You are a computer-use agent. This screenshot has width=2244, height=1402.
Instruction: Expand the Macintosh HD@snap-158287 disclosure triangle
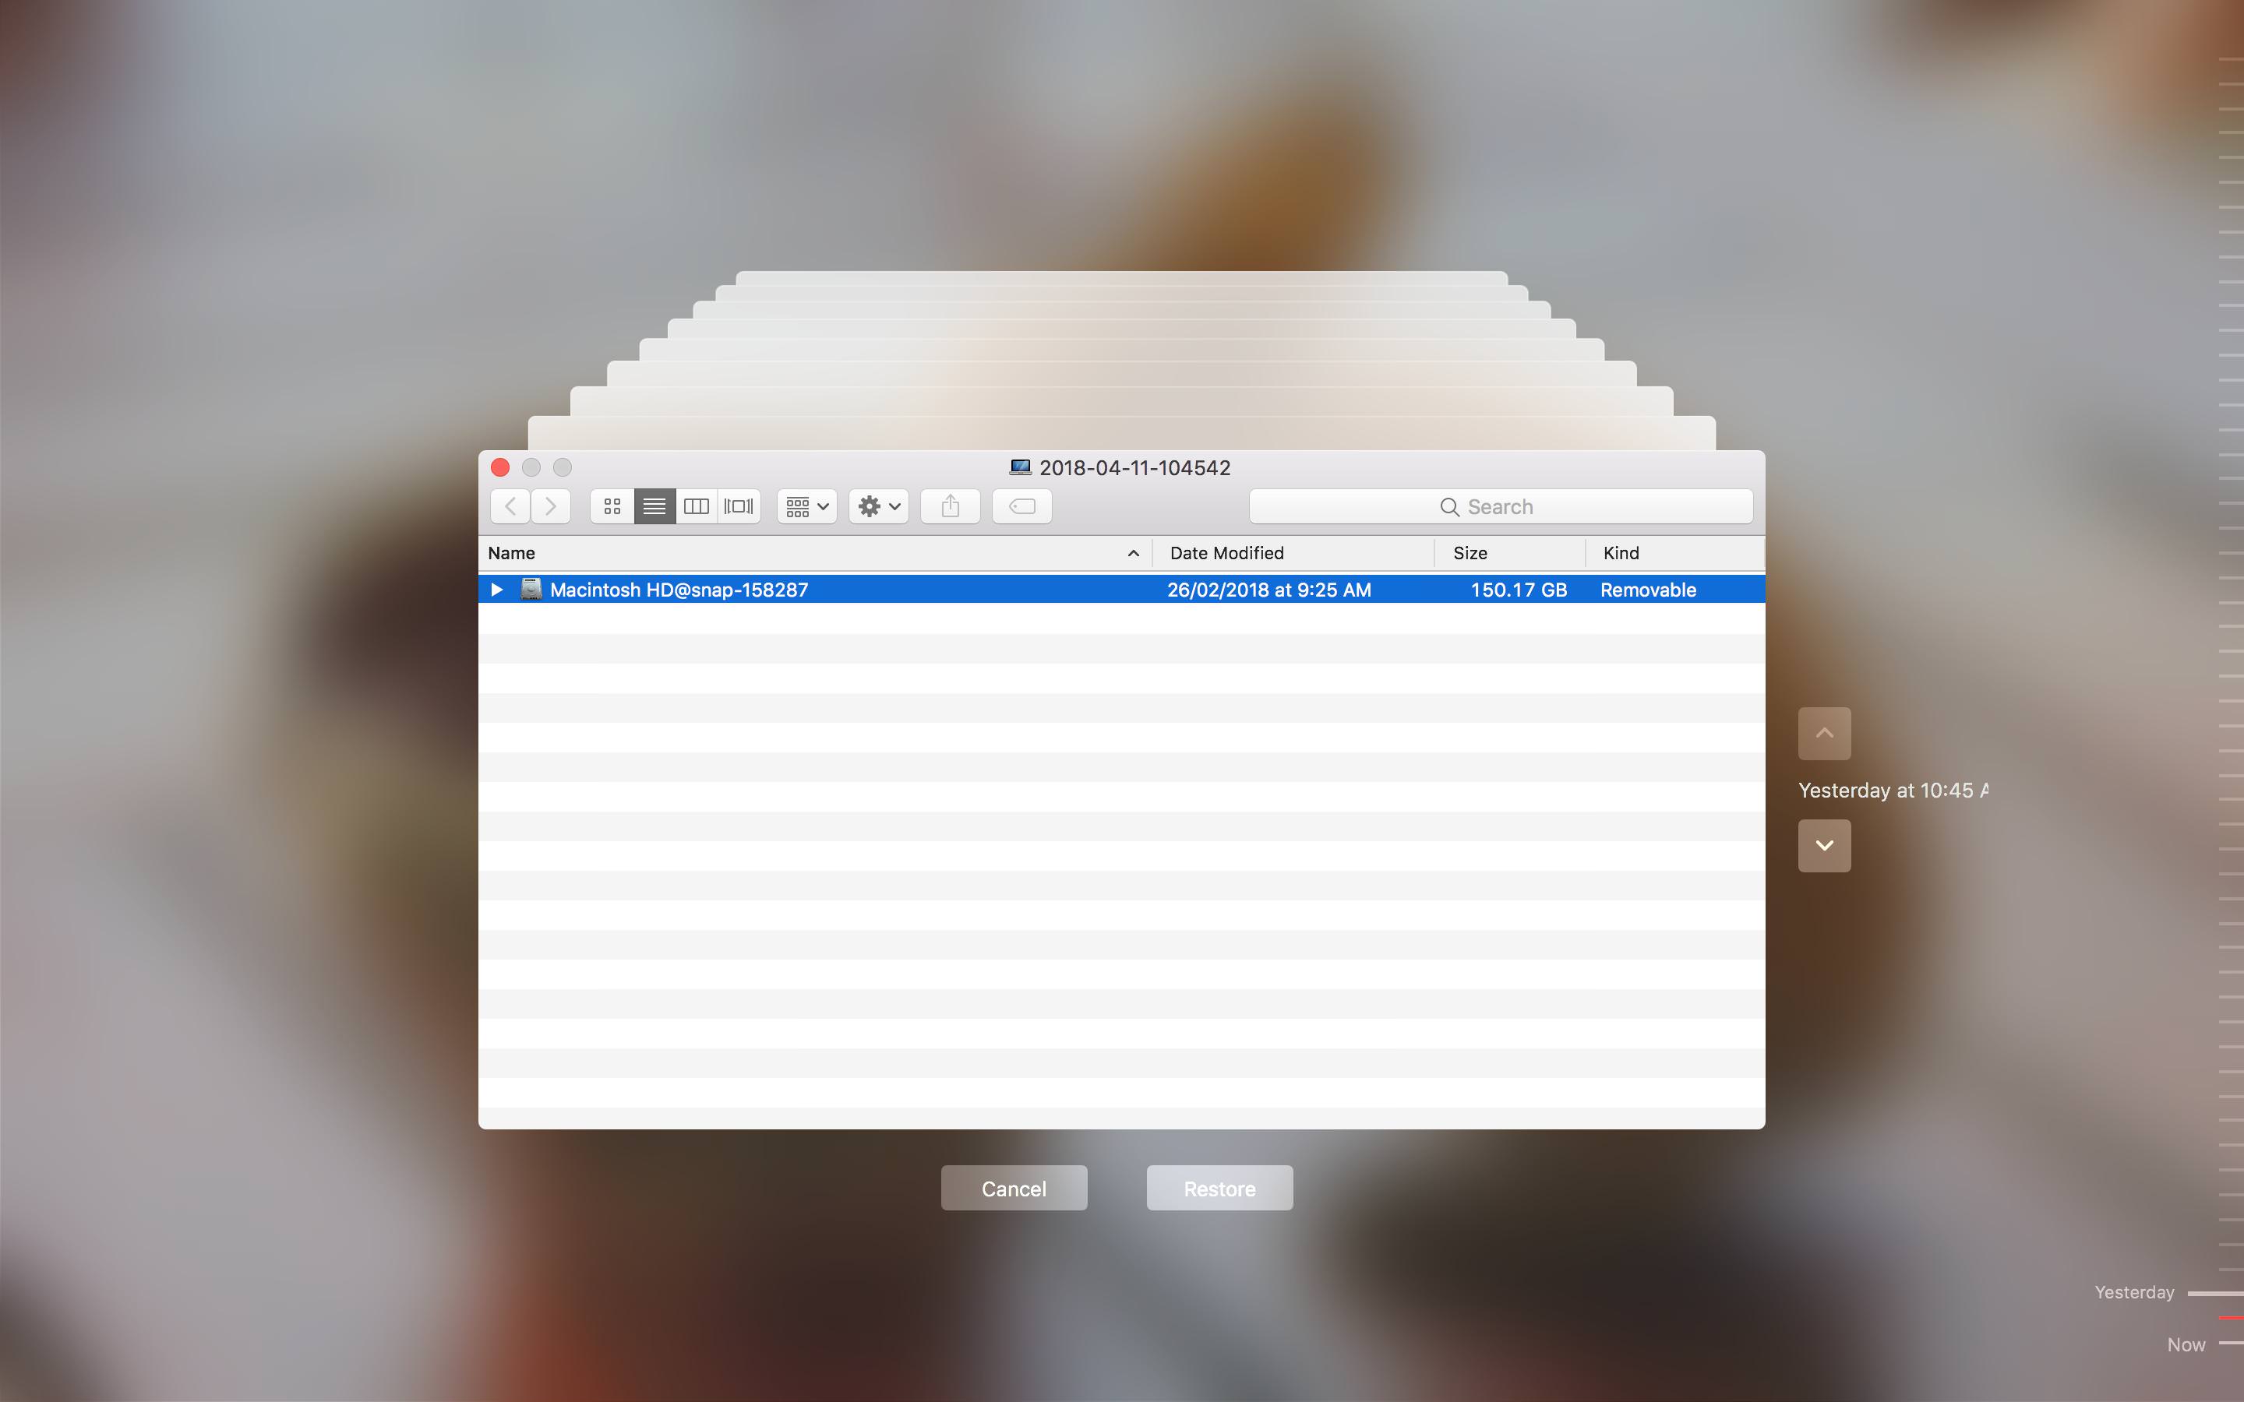click(497, 590)
